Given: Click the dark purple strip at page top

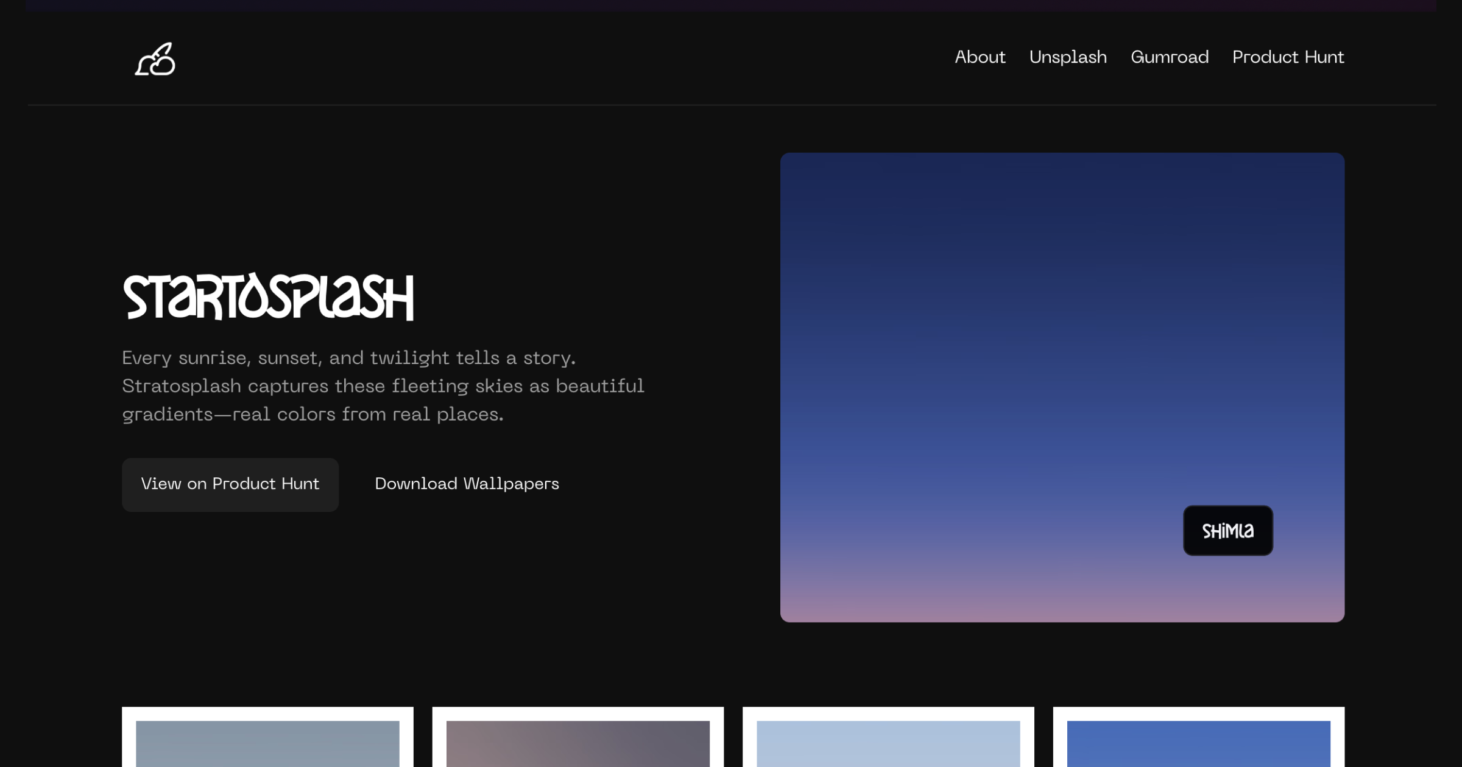Looking at the screenshot, I should click(731, 5).
